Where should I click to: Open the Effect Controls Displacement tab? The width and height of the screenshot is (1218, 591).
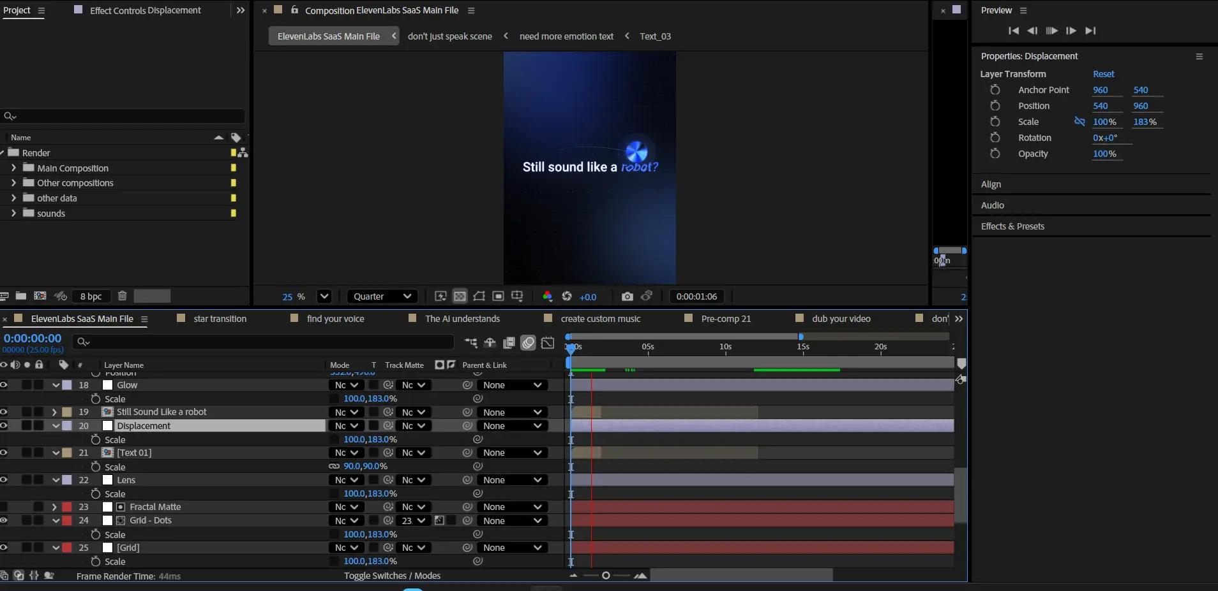coord(145,10)
